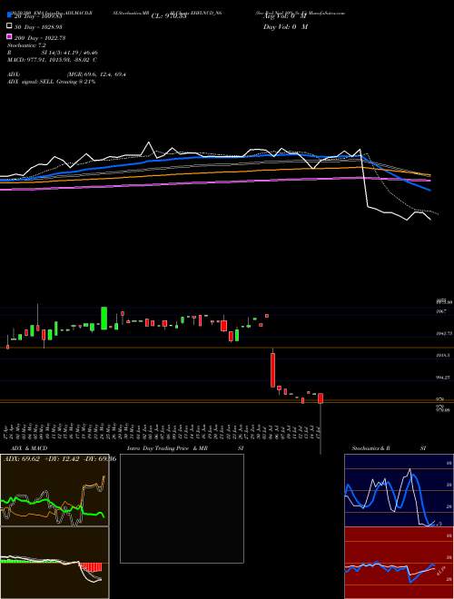Click the 'Intra Day Trading Price & MR' heading
Viewport: 454px width, 599px height.
click(167, 448)
